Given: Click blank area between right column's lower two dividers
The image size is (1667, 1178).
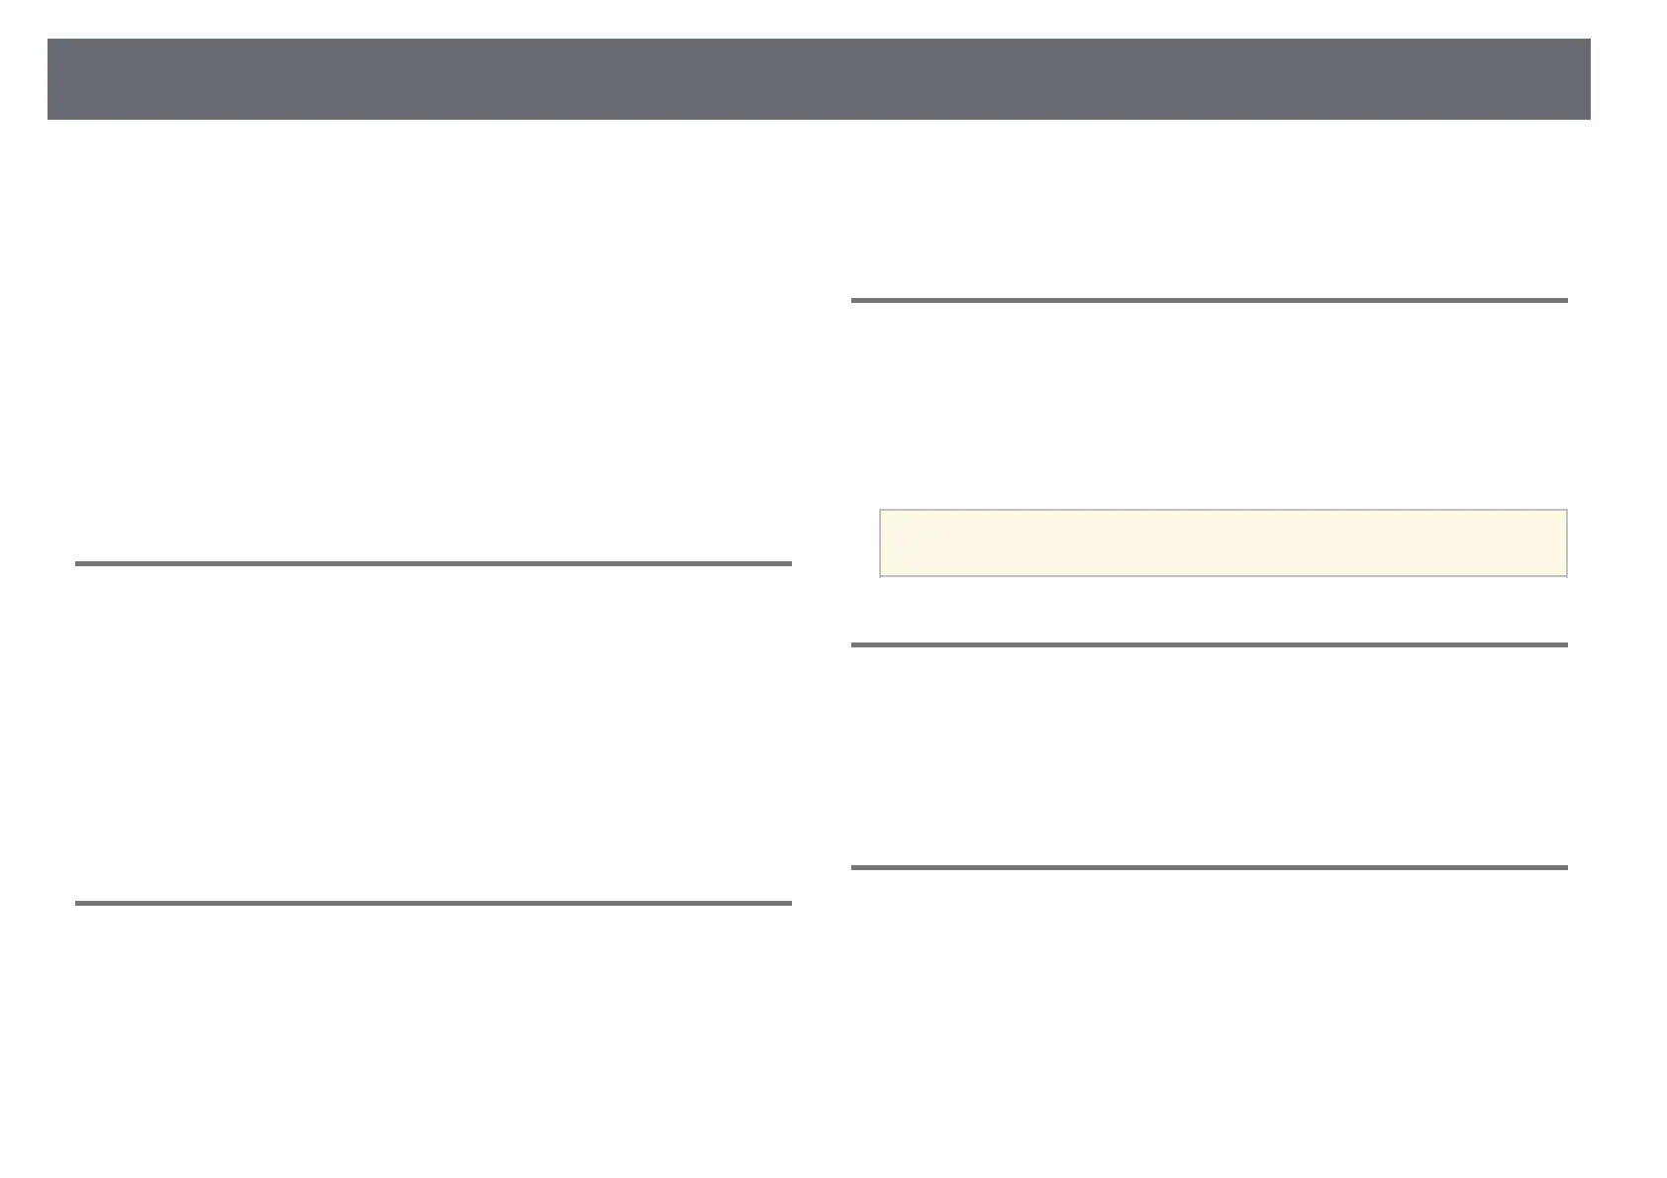Looking at the screenshot, I should (1210, 755).
